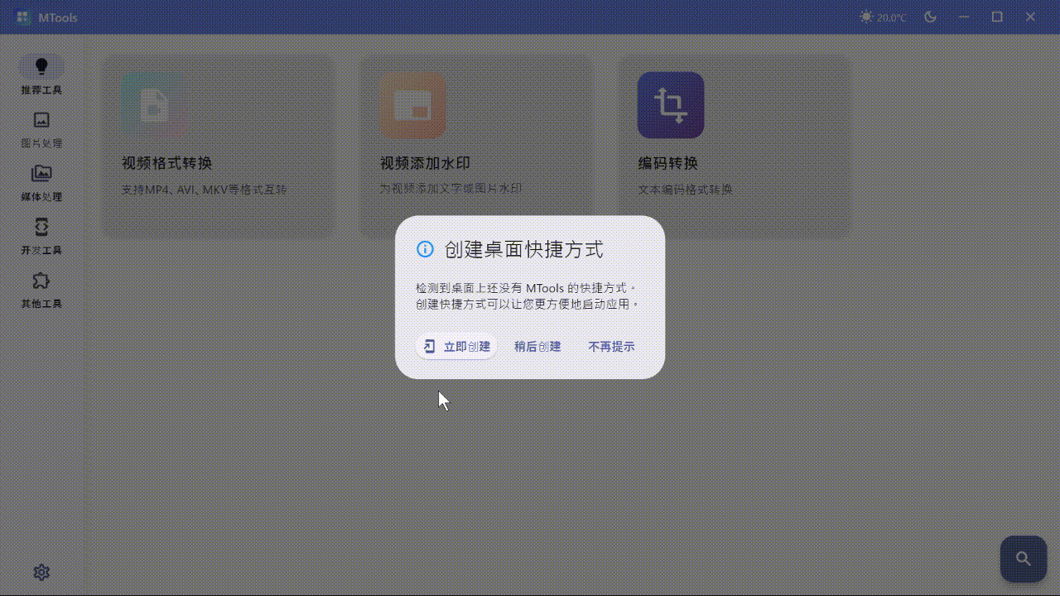Click the 编码转换 crop-rotate icon
1060x596 pixels.
[671, 105]
